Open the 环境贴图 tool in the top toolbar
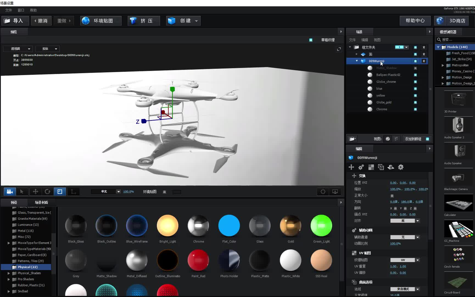Image resolution: width=475 pixels, height=297 pixels. (100, 21)
